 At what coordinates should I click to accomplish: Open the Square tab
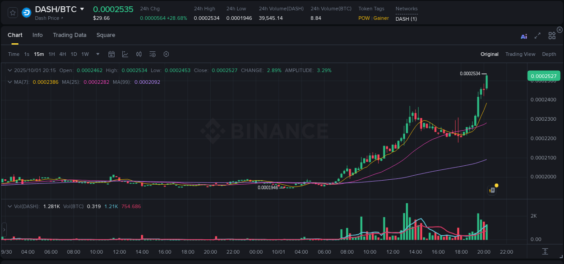(106, 35)
